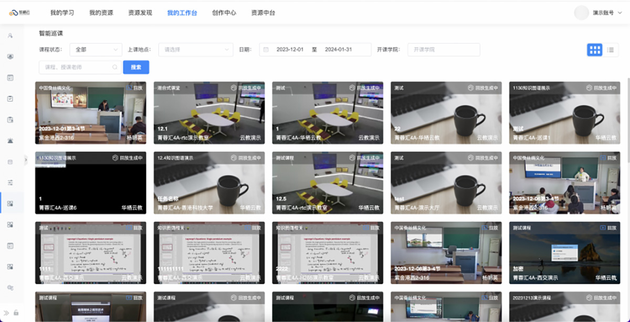This screenshot has height=322, width=630.
Task: Open the 测试课程 12.5 card
Action: pos(328,183)
